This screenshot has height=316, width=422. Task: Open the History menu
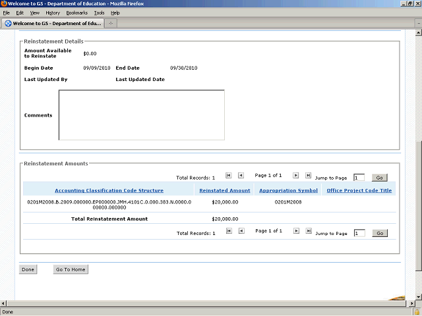pos(53,13)
